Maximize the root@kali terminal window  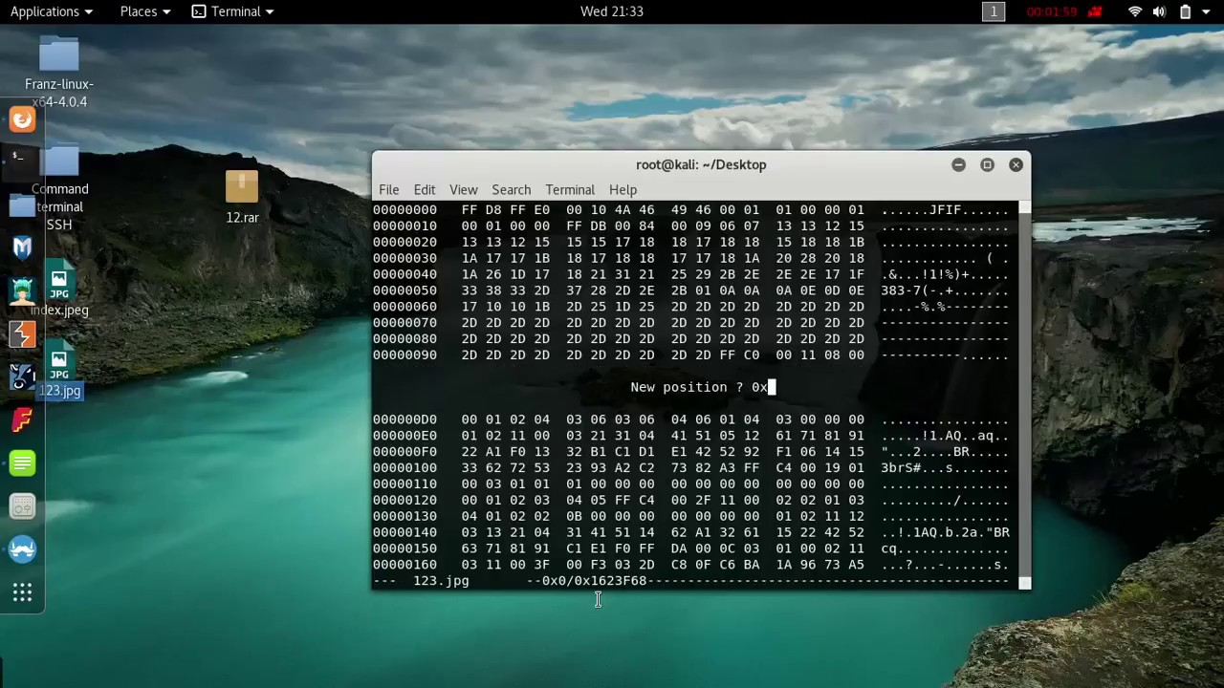pyautogui.click(x=987, y=164)
